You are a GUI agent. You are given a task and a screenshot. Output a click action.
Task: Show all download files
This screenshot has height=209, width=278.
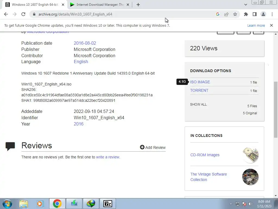[198, 104]
